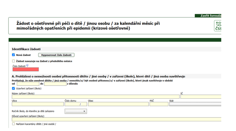Click the ČSSZ logo icon
The height and width of the screenshot is (131, 236).
click(x=218, y=25)
